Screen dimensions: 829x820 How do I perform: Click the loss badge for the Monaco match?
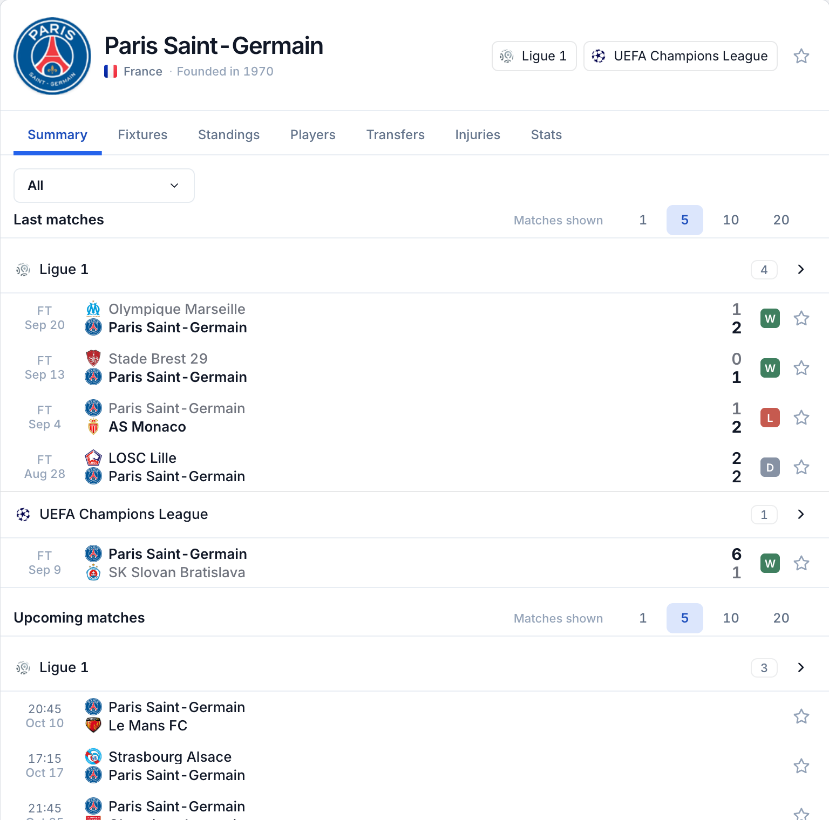770,418
